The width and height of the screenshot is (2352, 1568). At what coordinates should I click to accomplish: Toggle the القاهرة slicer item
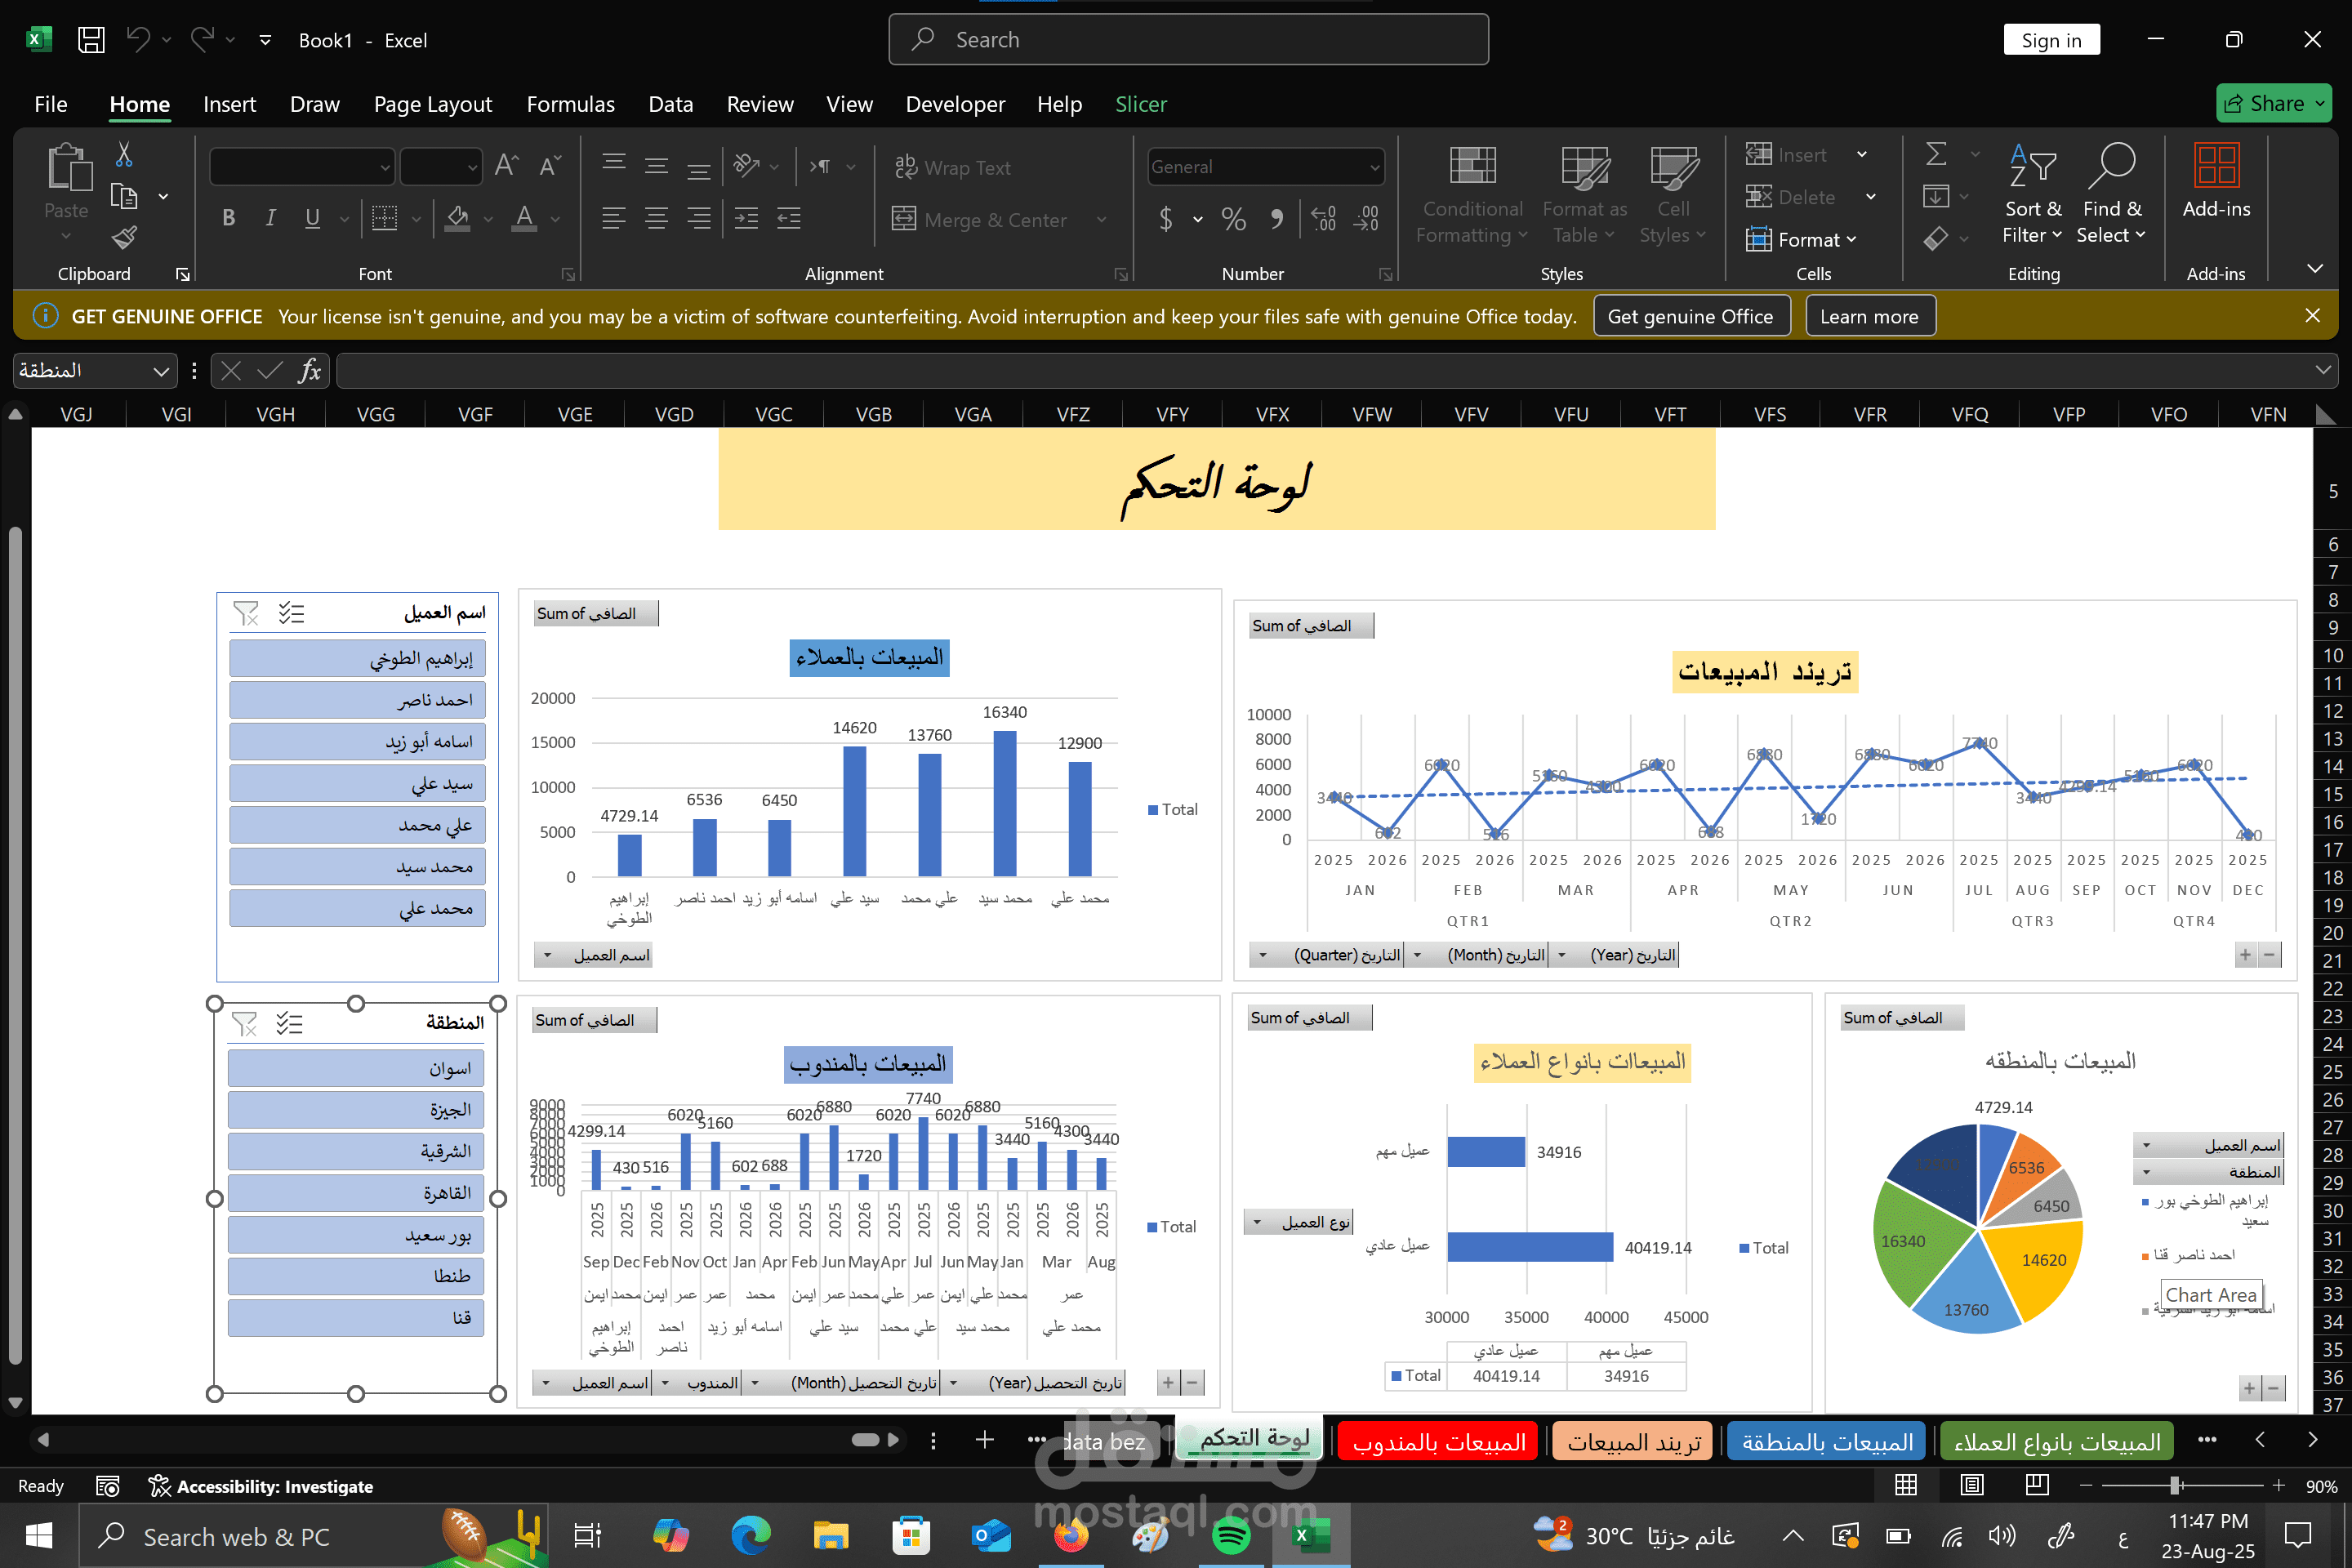356,1192
